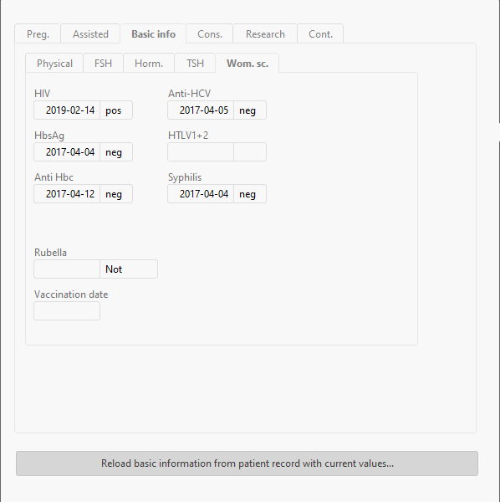
Task: Open the Physical sub-tab
Action: 54,63
